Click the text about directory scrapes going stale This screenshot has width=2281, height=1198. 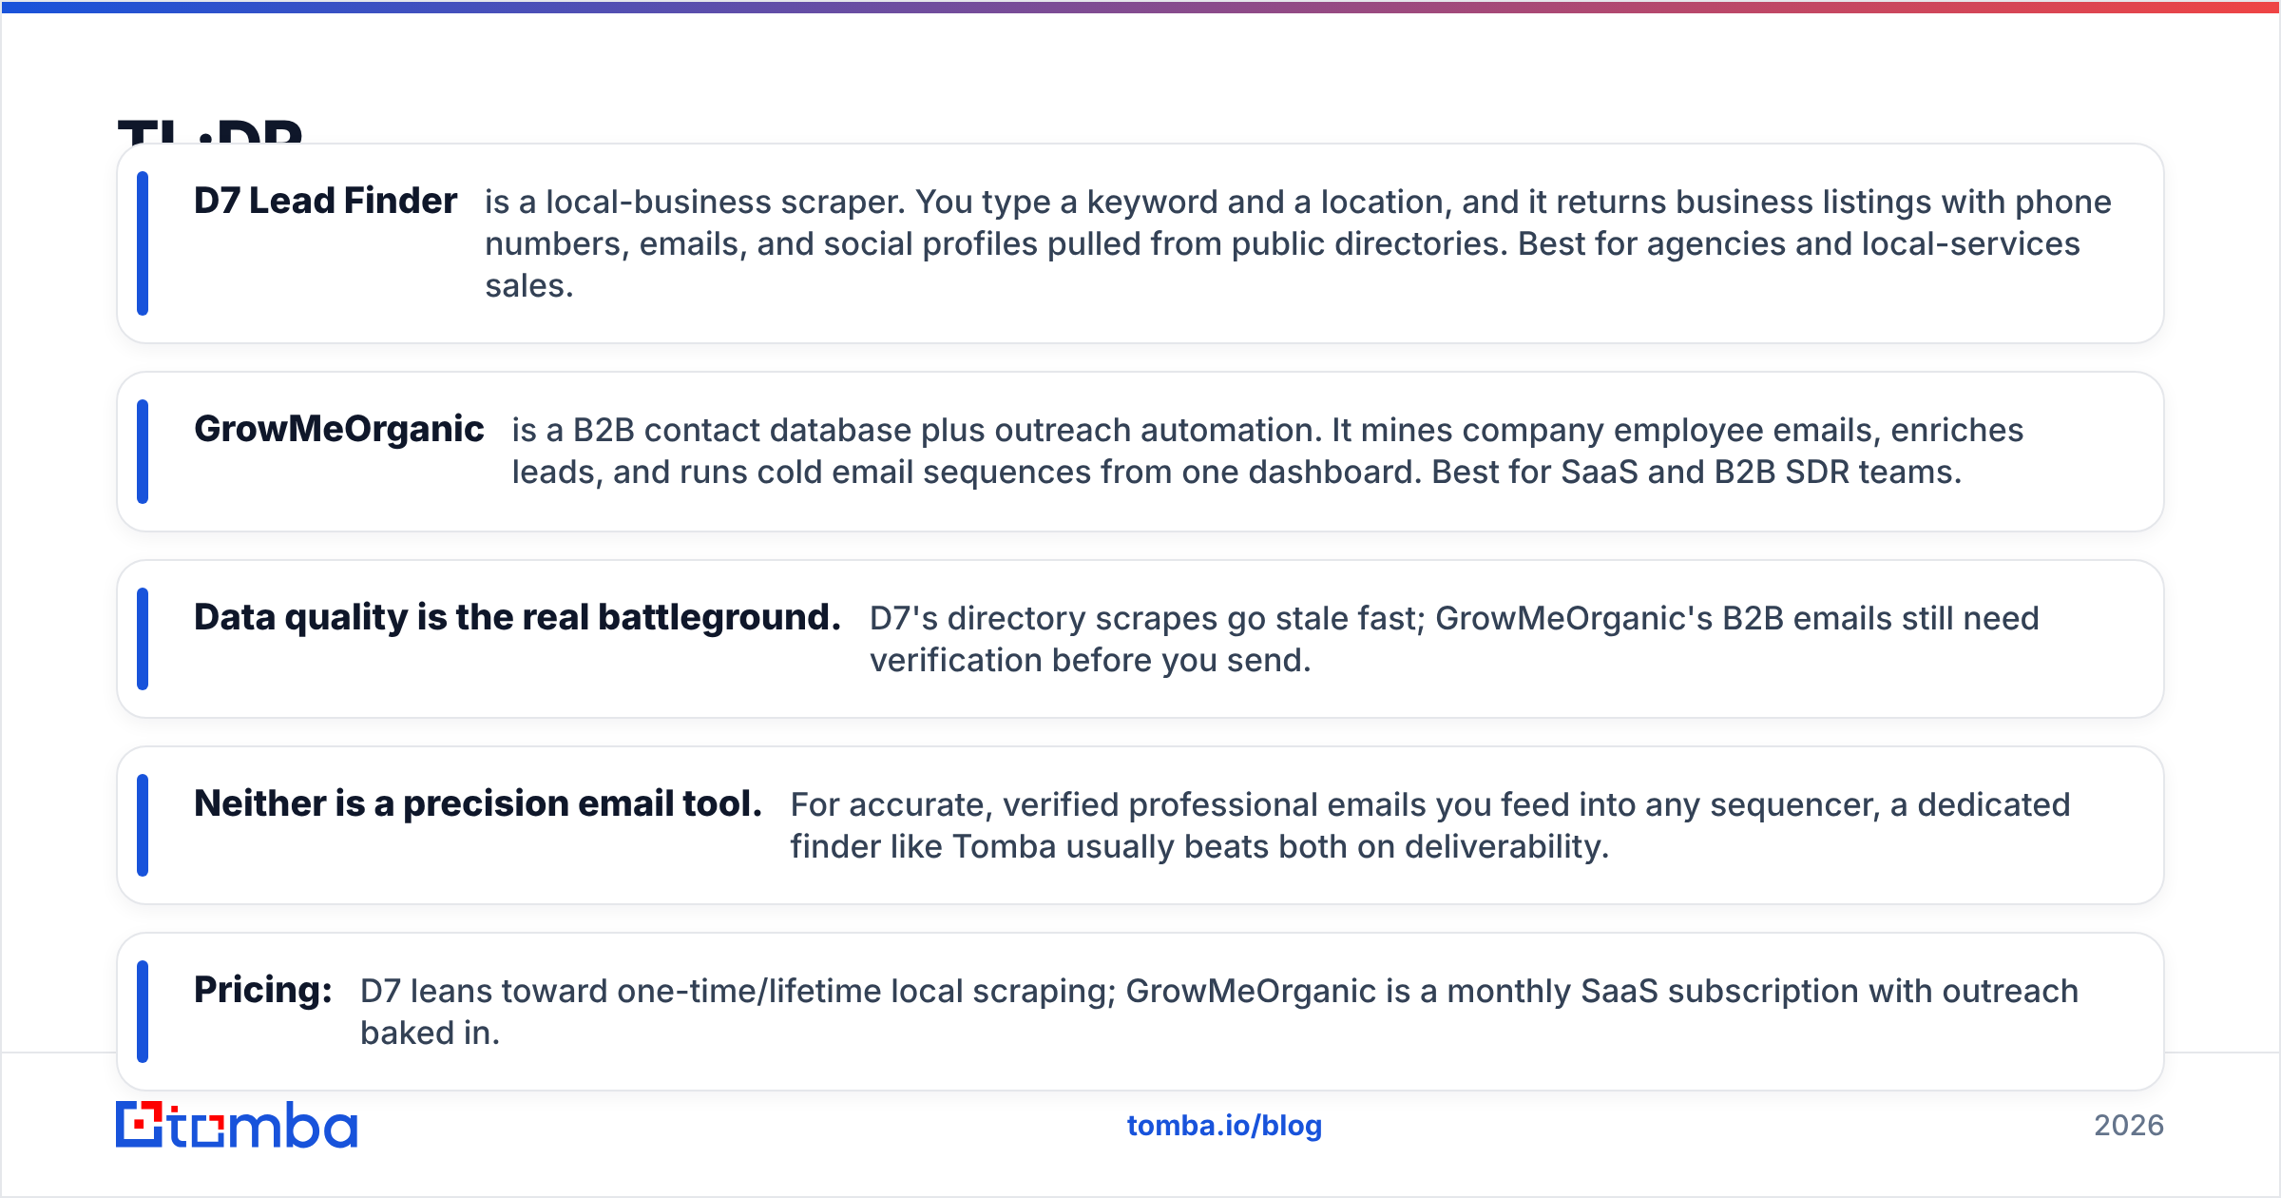(1454, 639)
